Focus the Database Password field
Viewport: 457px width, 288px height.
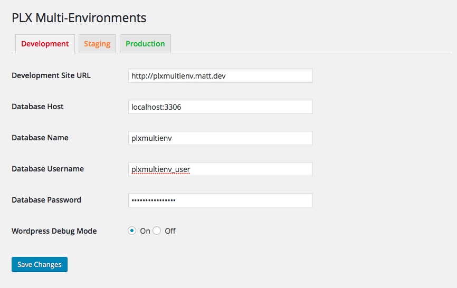point(221,200)
